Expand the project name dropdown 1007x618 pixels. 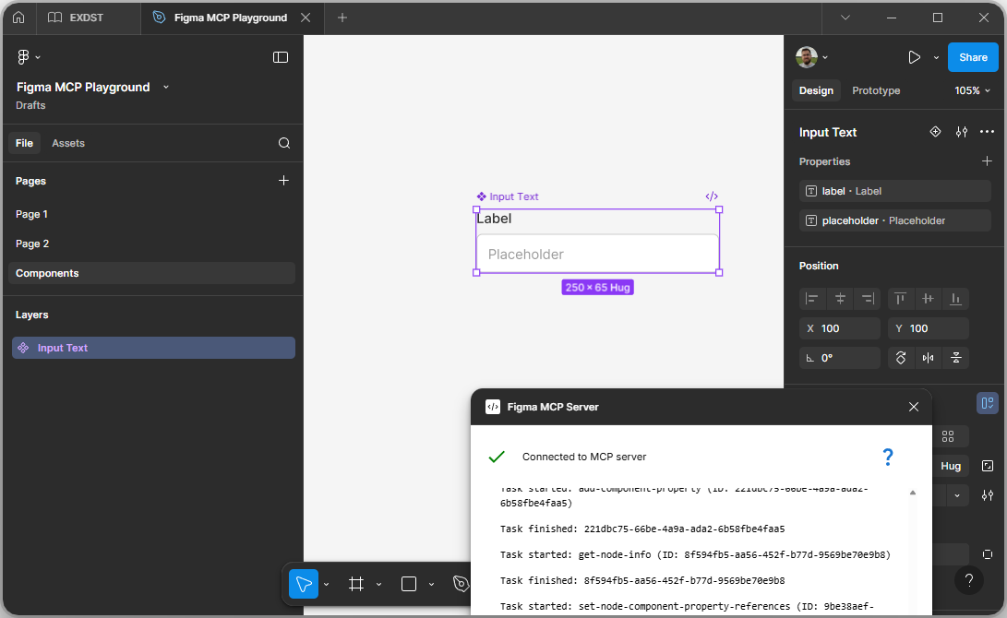(x=165, y=87)
